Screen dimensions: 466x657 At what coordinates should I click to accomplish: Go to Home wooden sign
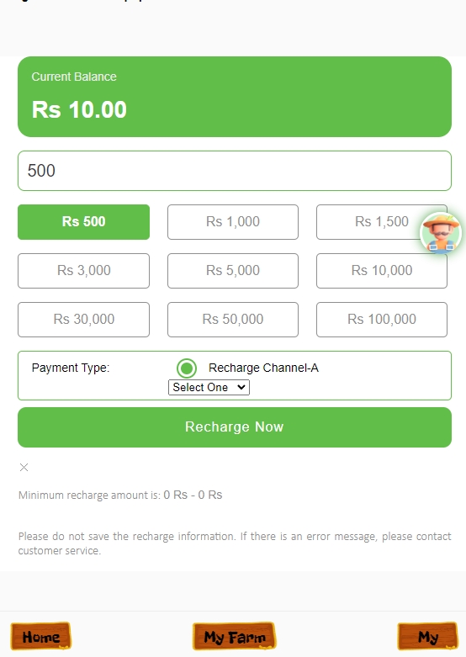click(x=40, y=637)
